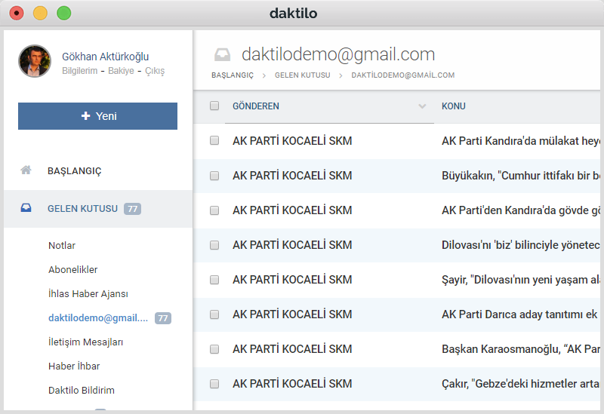Go to BAŞLANGIÇ in the breadcrumb
This screenshot has width=604, height=414.
(233, 75)
